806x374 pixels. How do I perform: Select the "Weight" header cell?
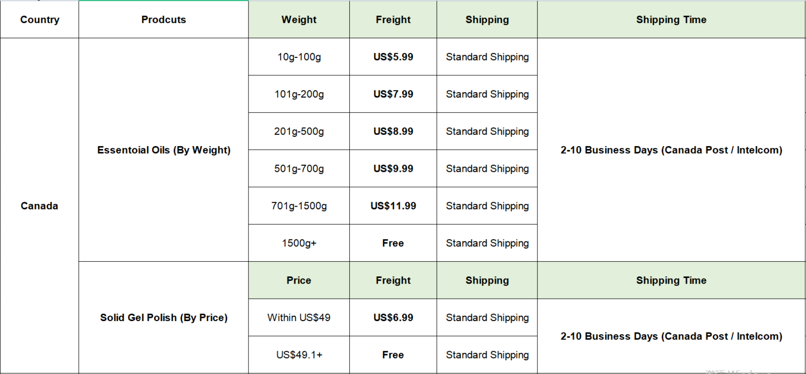click(299, 20)
